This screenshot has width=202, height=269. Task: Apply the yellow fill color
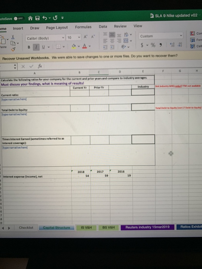point(74,46)
